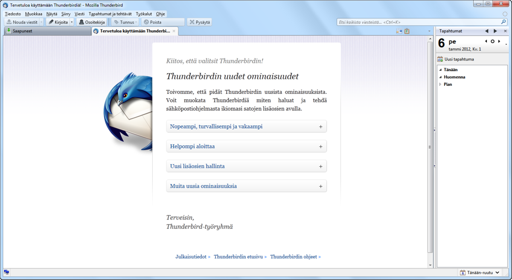This screenshot has height=280, width=512.
Task: Collapse the Huomenna section
Action: 440,77
